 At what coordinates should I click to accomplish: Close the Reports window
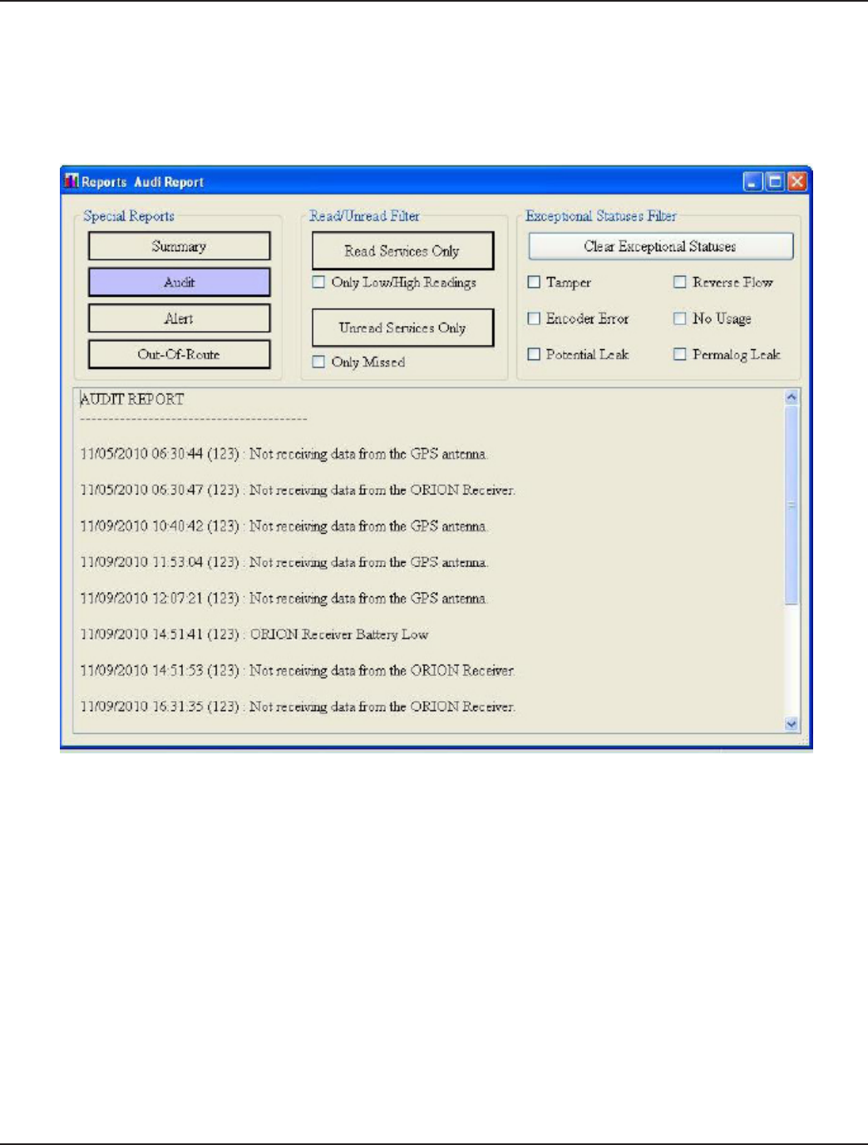pos(797,181)
